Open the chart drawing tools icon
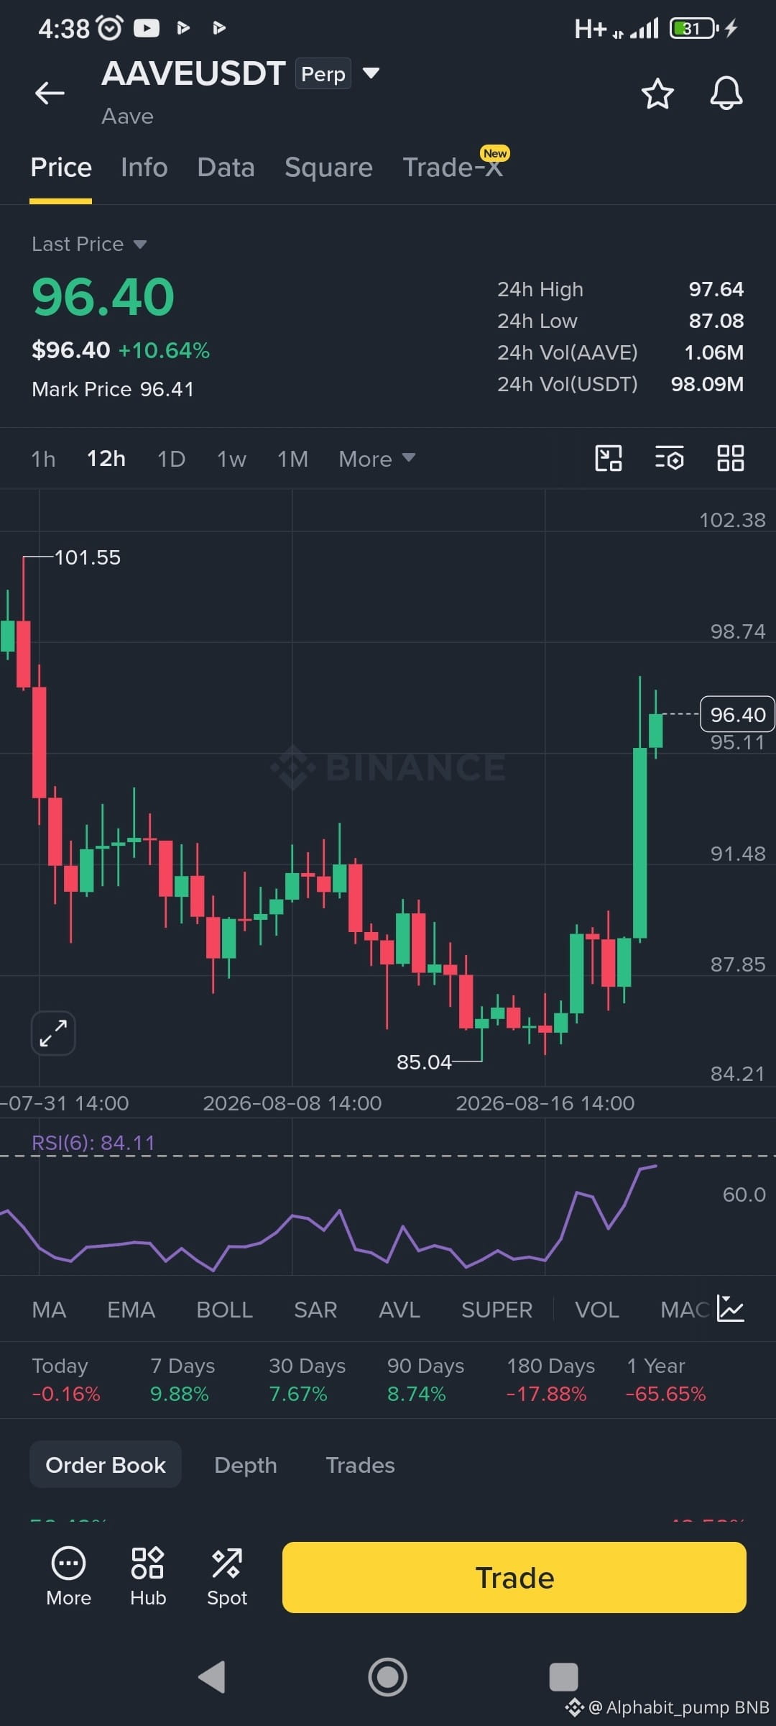 609,458
